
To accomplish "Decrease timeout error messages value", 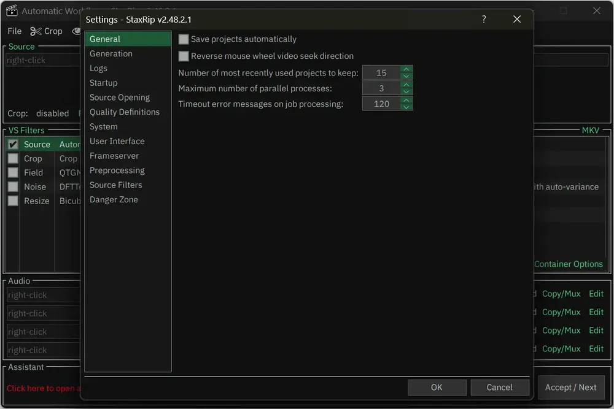I will pos(406,107).
